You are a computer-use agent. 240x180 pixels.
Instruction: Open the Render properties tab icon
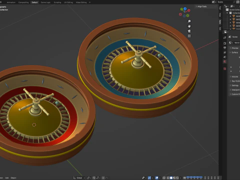[x=224, y=43]
